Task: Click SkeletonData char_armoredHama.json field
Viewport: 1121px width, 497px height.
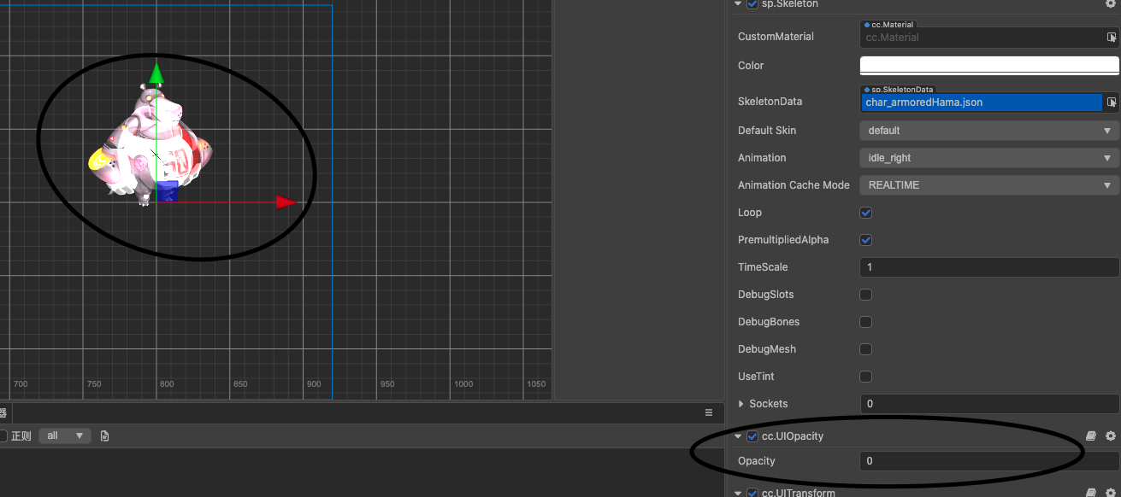Action: [x=982, y=102]
